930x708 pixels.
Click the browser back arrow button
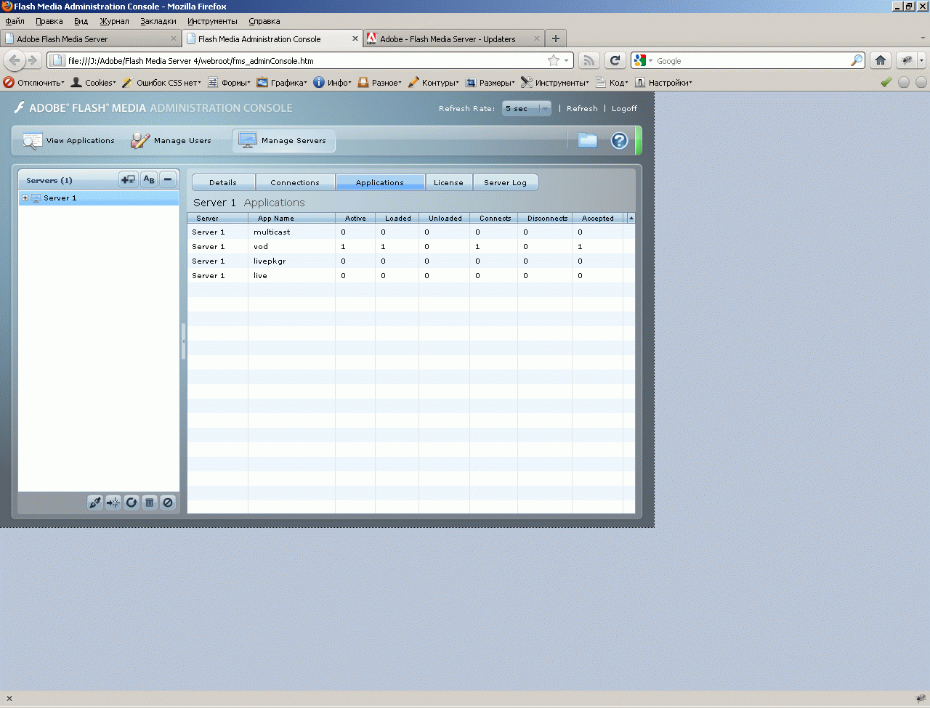tap(14, 60)
